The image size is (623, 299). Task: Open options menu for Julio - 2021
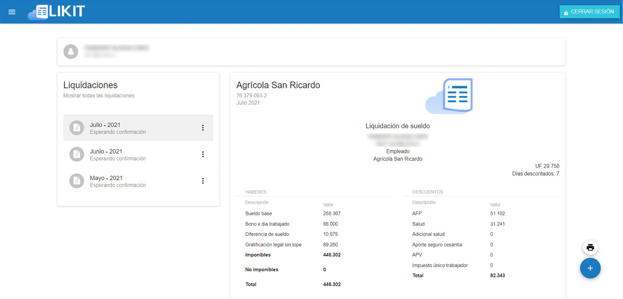click(203, 128)
